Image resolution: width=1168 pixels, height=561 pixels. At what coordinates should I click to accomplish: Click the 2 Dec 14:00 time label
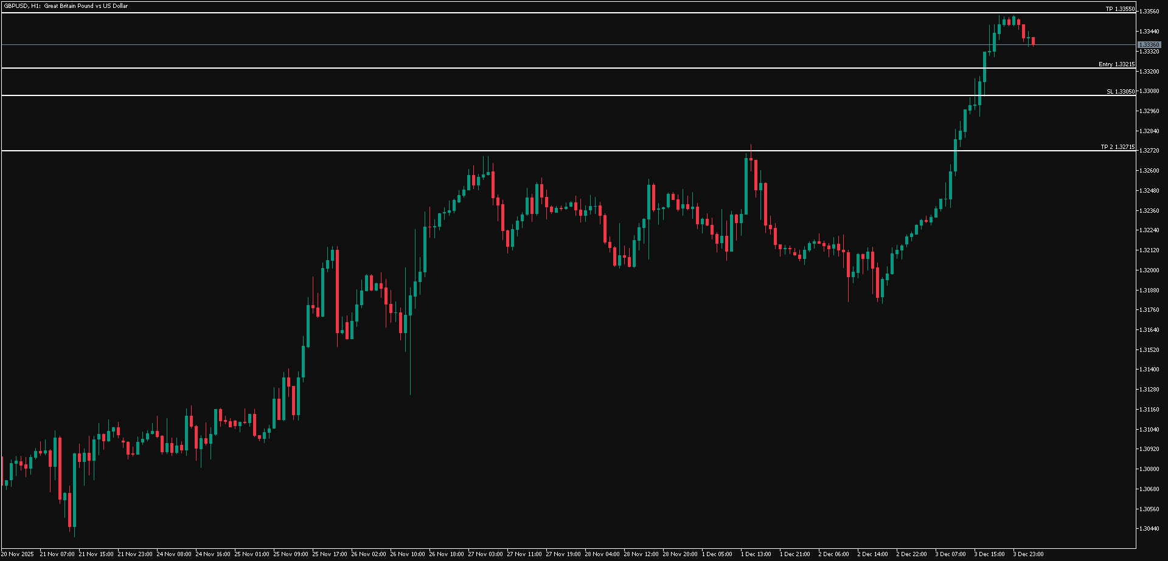coord(872,554)
